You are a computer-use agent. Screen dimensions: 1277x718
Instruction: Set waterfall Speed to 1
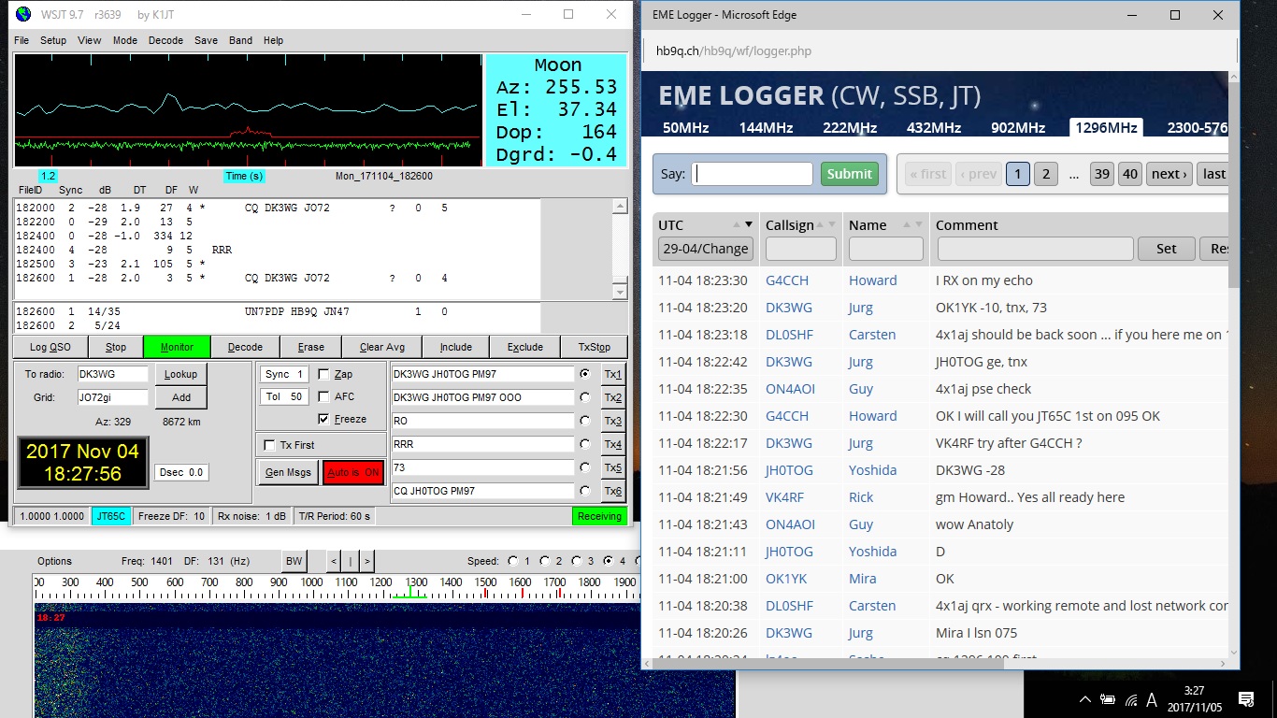click(512, 561)
